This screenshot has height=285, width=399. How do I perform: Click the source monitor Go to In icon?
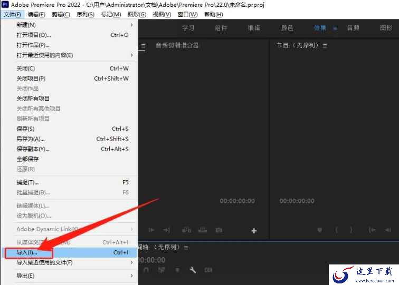(151, 230)
